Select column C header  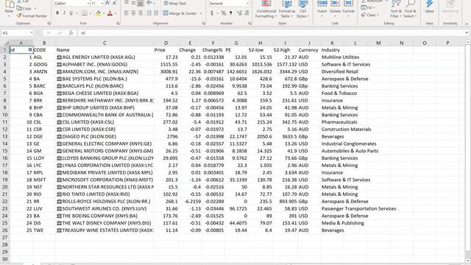coord(105,43)
